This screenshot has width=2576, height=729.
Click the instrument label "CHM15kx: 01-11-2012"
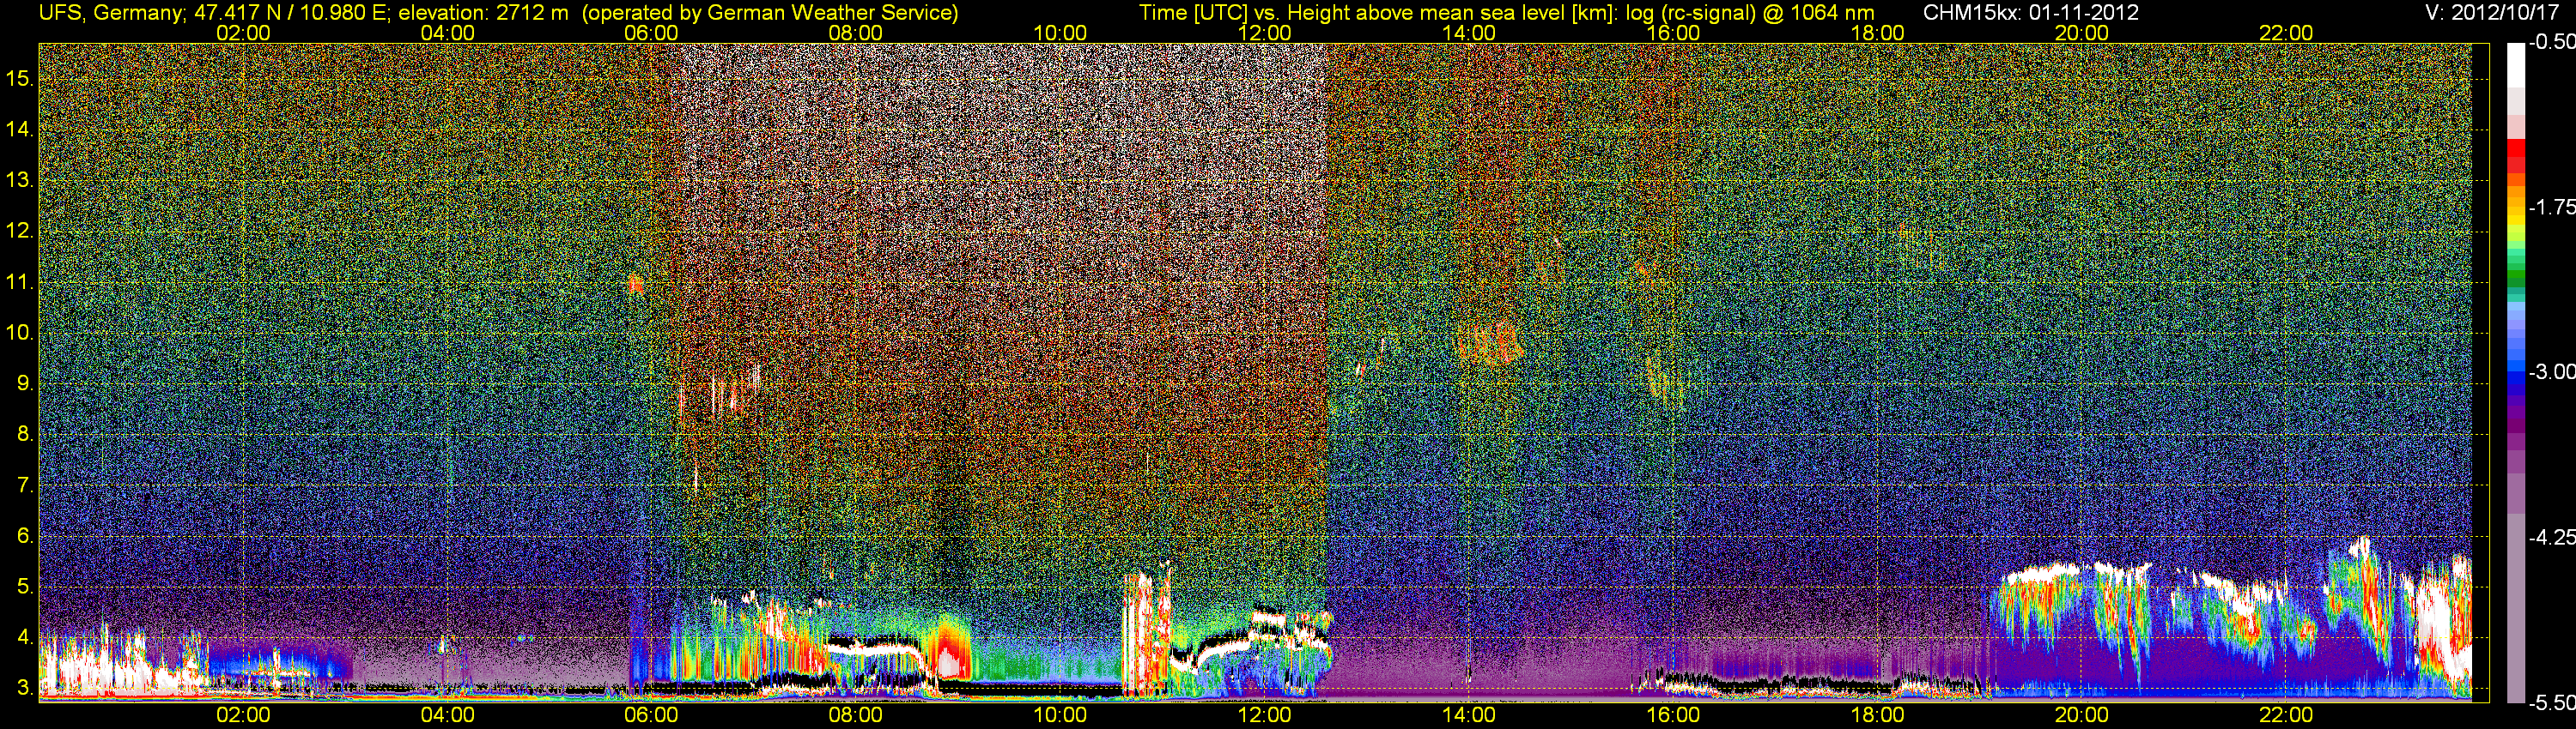[x=2029, y=13]
